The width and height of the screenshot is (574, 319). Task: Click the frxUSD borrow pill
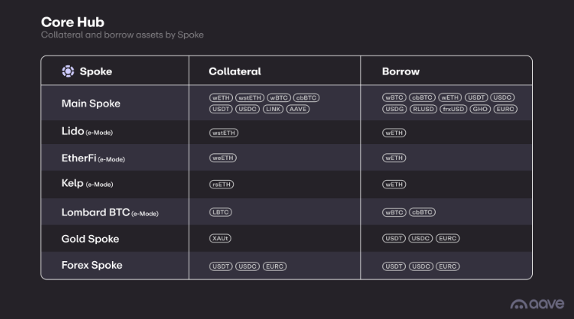coord(453,109)
